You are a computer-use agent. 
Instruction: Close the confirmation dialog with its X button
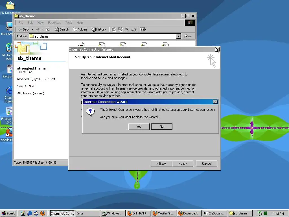click(x=215, y=102)
